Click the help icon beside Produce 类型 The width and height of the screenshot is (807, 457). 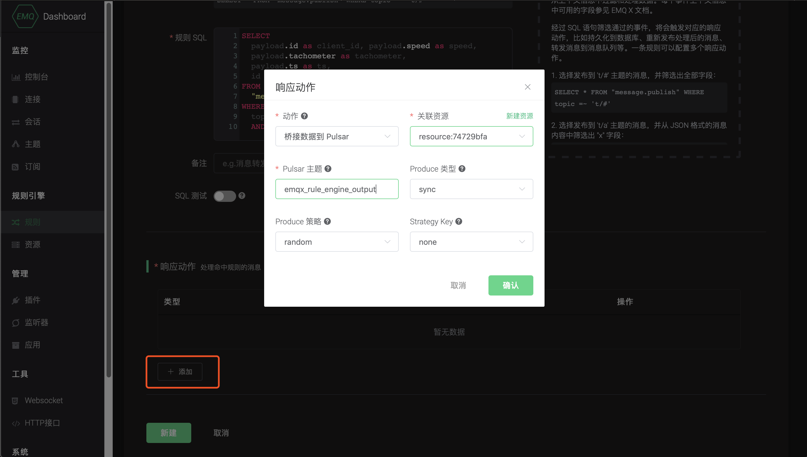tap(462, 169)
